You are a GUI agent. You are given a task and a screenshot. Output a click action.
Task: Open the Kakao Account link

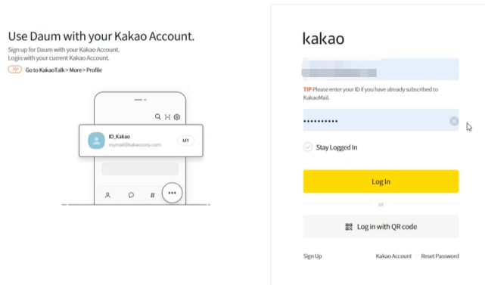pyautogui.click(x=393, y=256)
